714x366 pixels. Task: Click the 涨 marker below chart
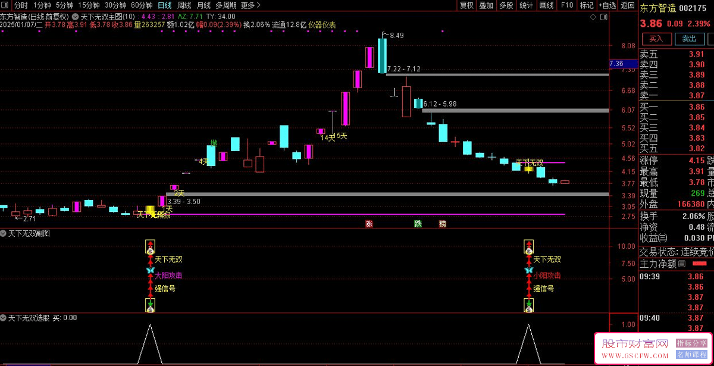point(369,224)
